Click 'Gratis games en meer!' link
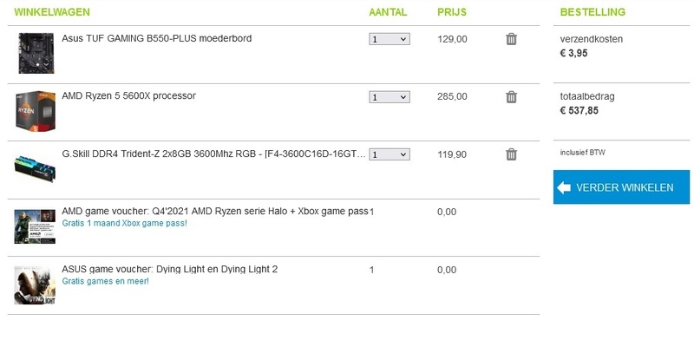Viewport: 694px width, 340px height. point(105,281)
